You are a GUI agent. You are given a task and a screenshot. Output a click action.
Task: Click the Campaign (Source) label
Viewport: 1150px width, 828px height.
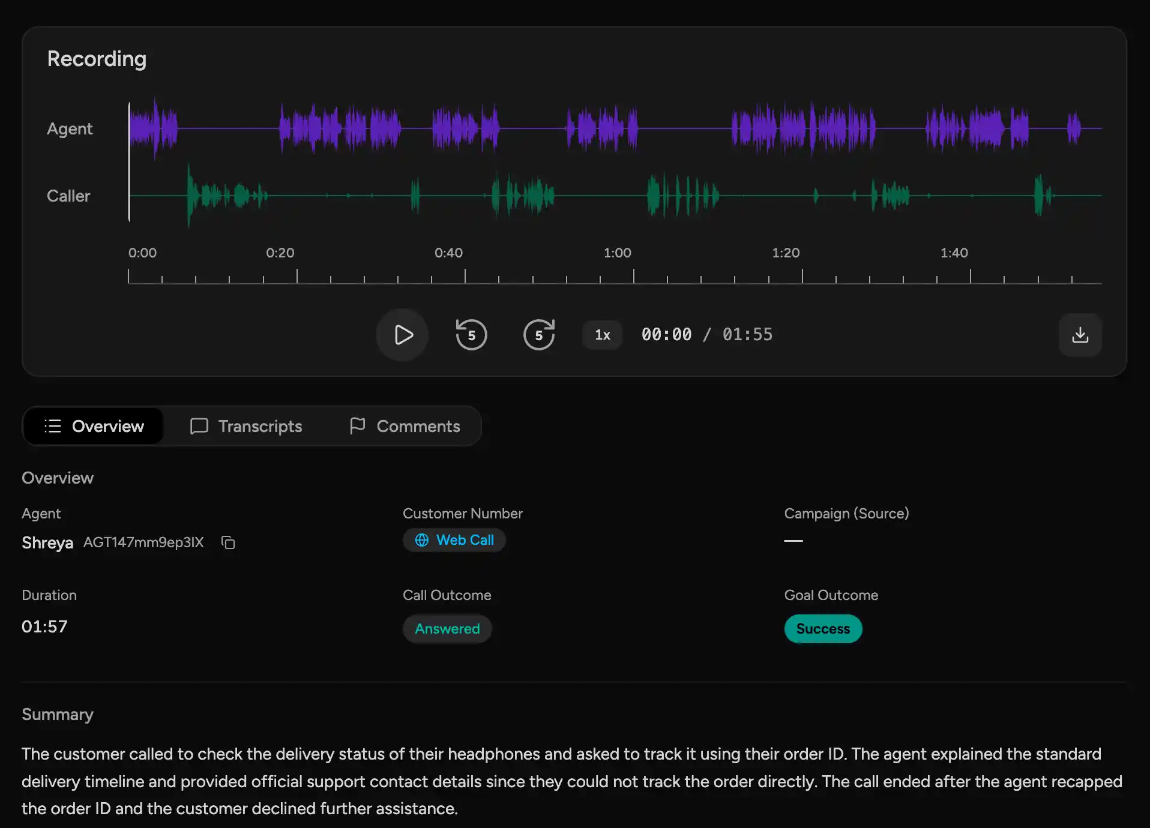(x=846, y=514)
